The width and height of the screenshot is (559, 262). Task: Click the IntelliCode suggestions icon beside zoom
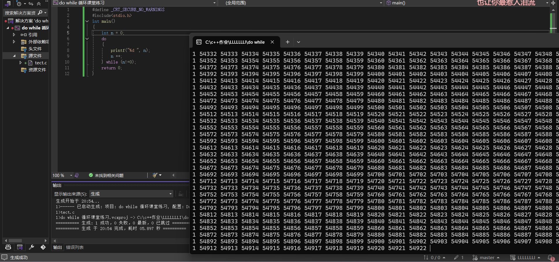click(77, 175)
